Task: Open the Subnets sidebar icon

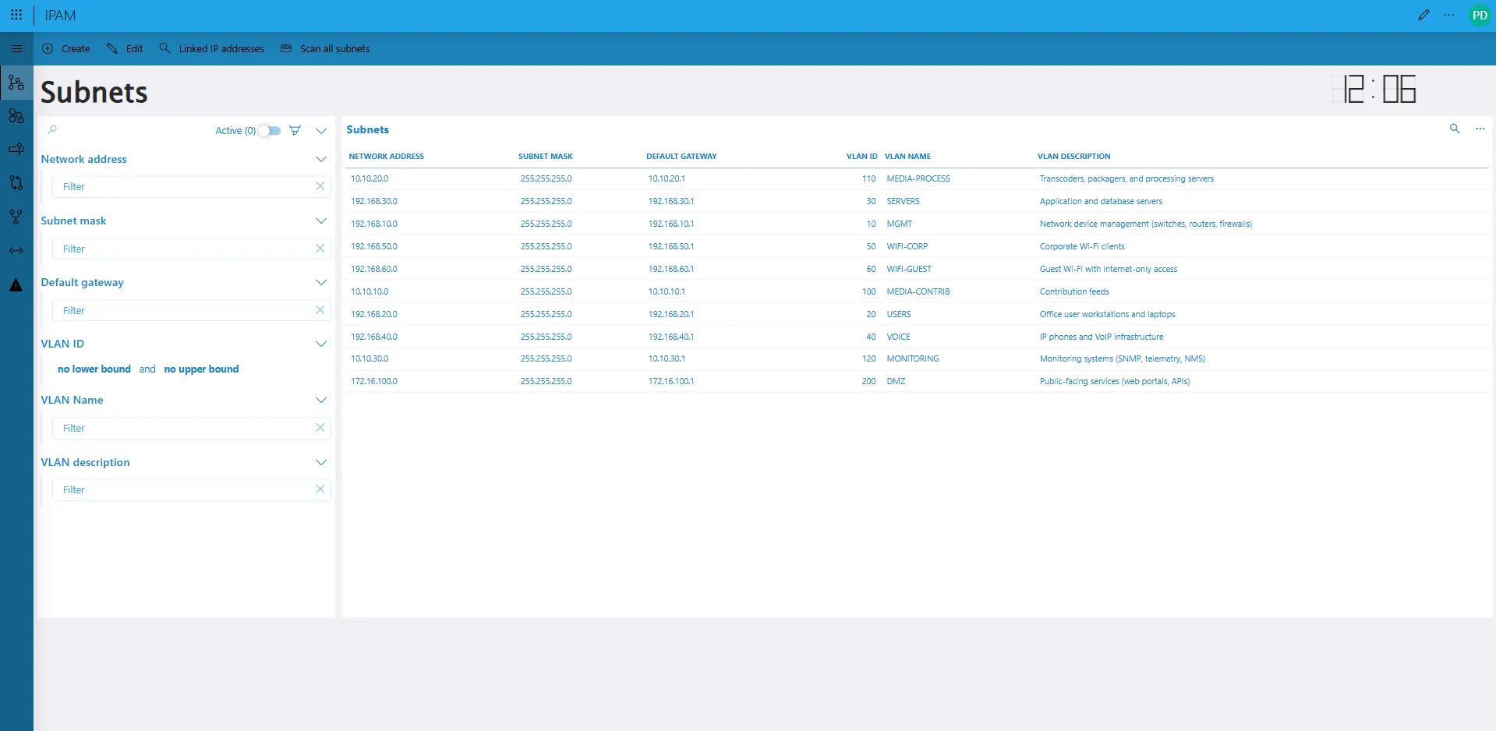Action: [x=16, y=83]
